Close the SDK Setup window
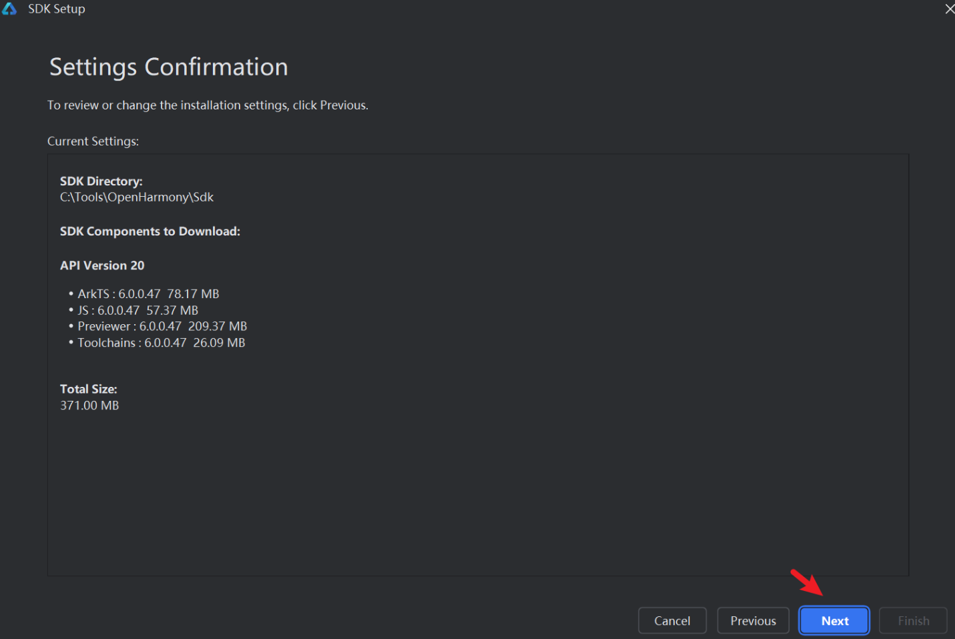955x639 pixels. 949,9
